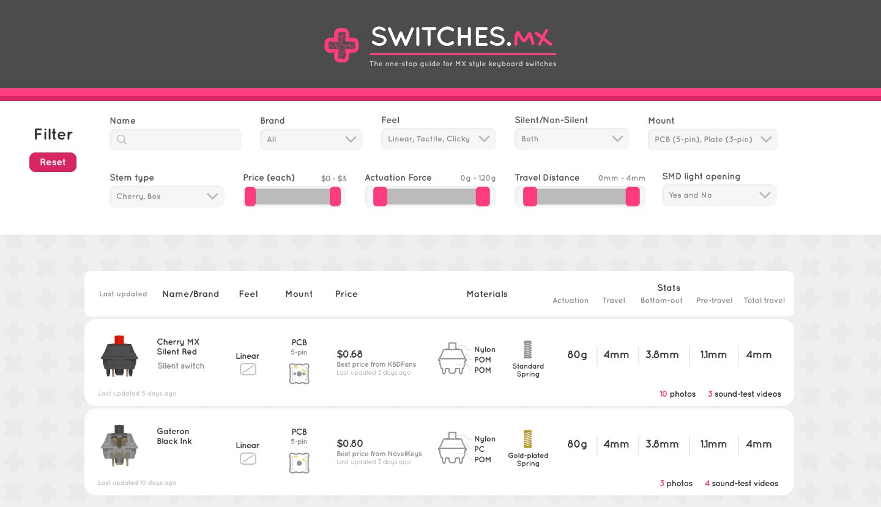Click the Gold-plated Spring icon
This screenshot has width=881, height=507.
pyautogui.click(x=527, y=439)
